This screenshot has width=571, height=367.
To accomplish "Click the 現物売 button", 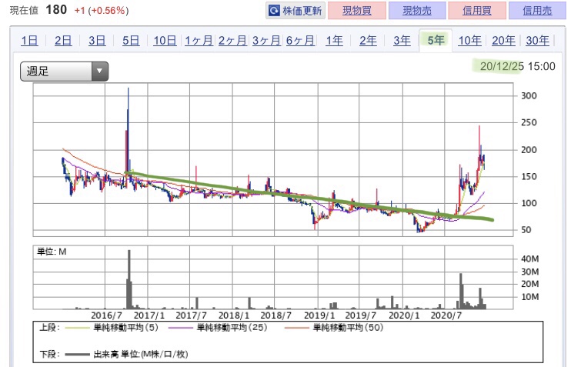I will tap(417, 11).
